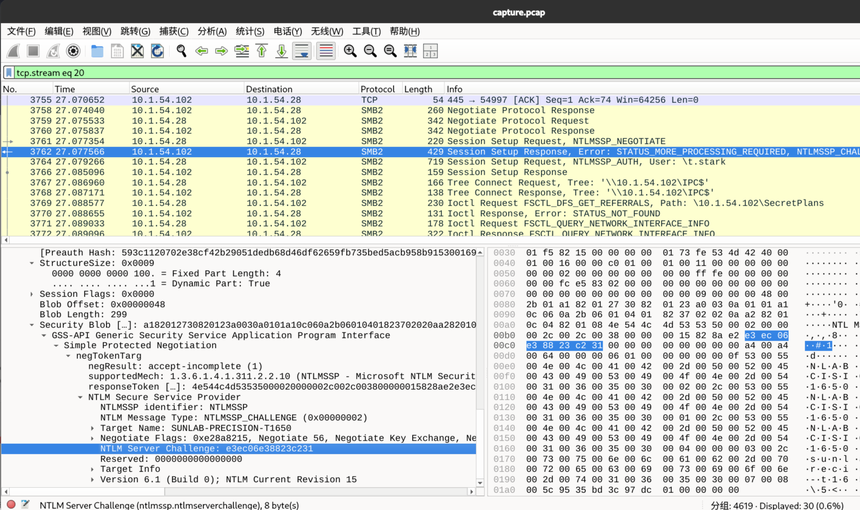Open a capture file with folder icon
Screen dimensions: 860x510
pyautogui.click(x=97, y=51)
